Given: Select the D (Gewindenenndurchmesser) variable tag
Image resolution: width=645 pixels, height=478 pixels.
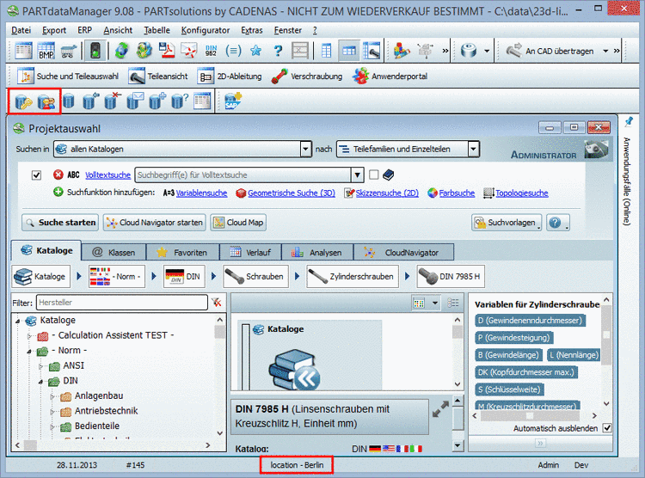Looking at the screenshot, I should pos(530,321).
